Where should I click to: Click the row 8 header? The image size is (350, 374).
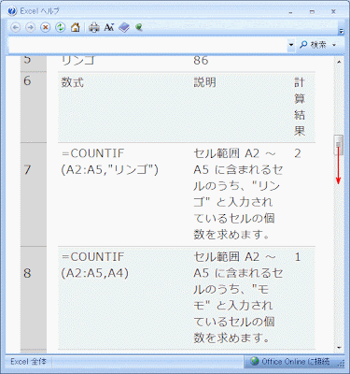34,297
